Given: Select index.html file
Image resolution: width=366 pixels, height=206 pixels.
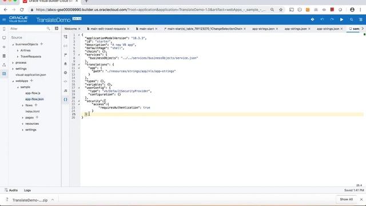Looking at the screenshot, I should 32,112.
